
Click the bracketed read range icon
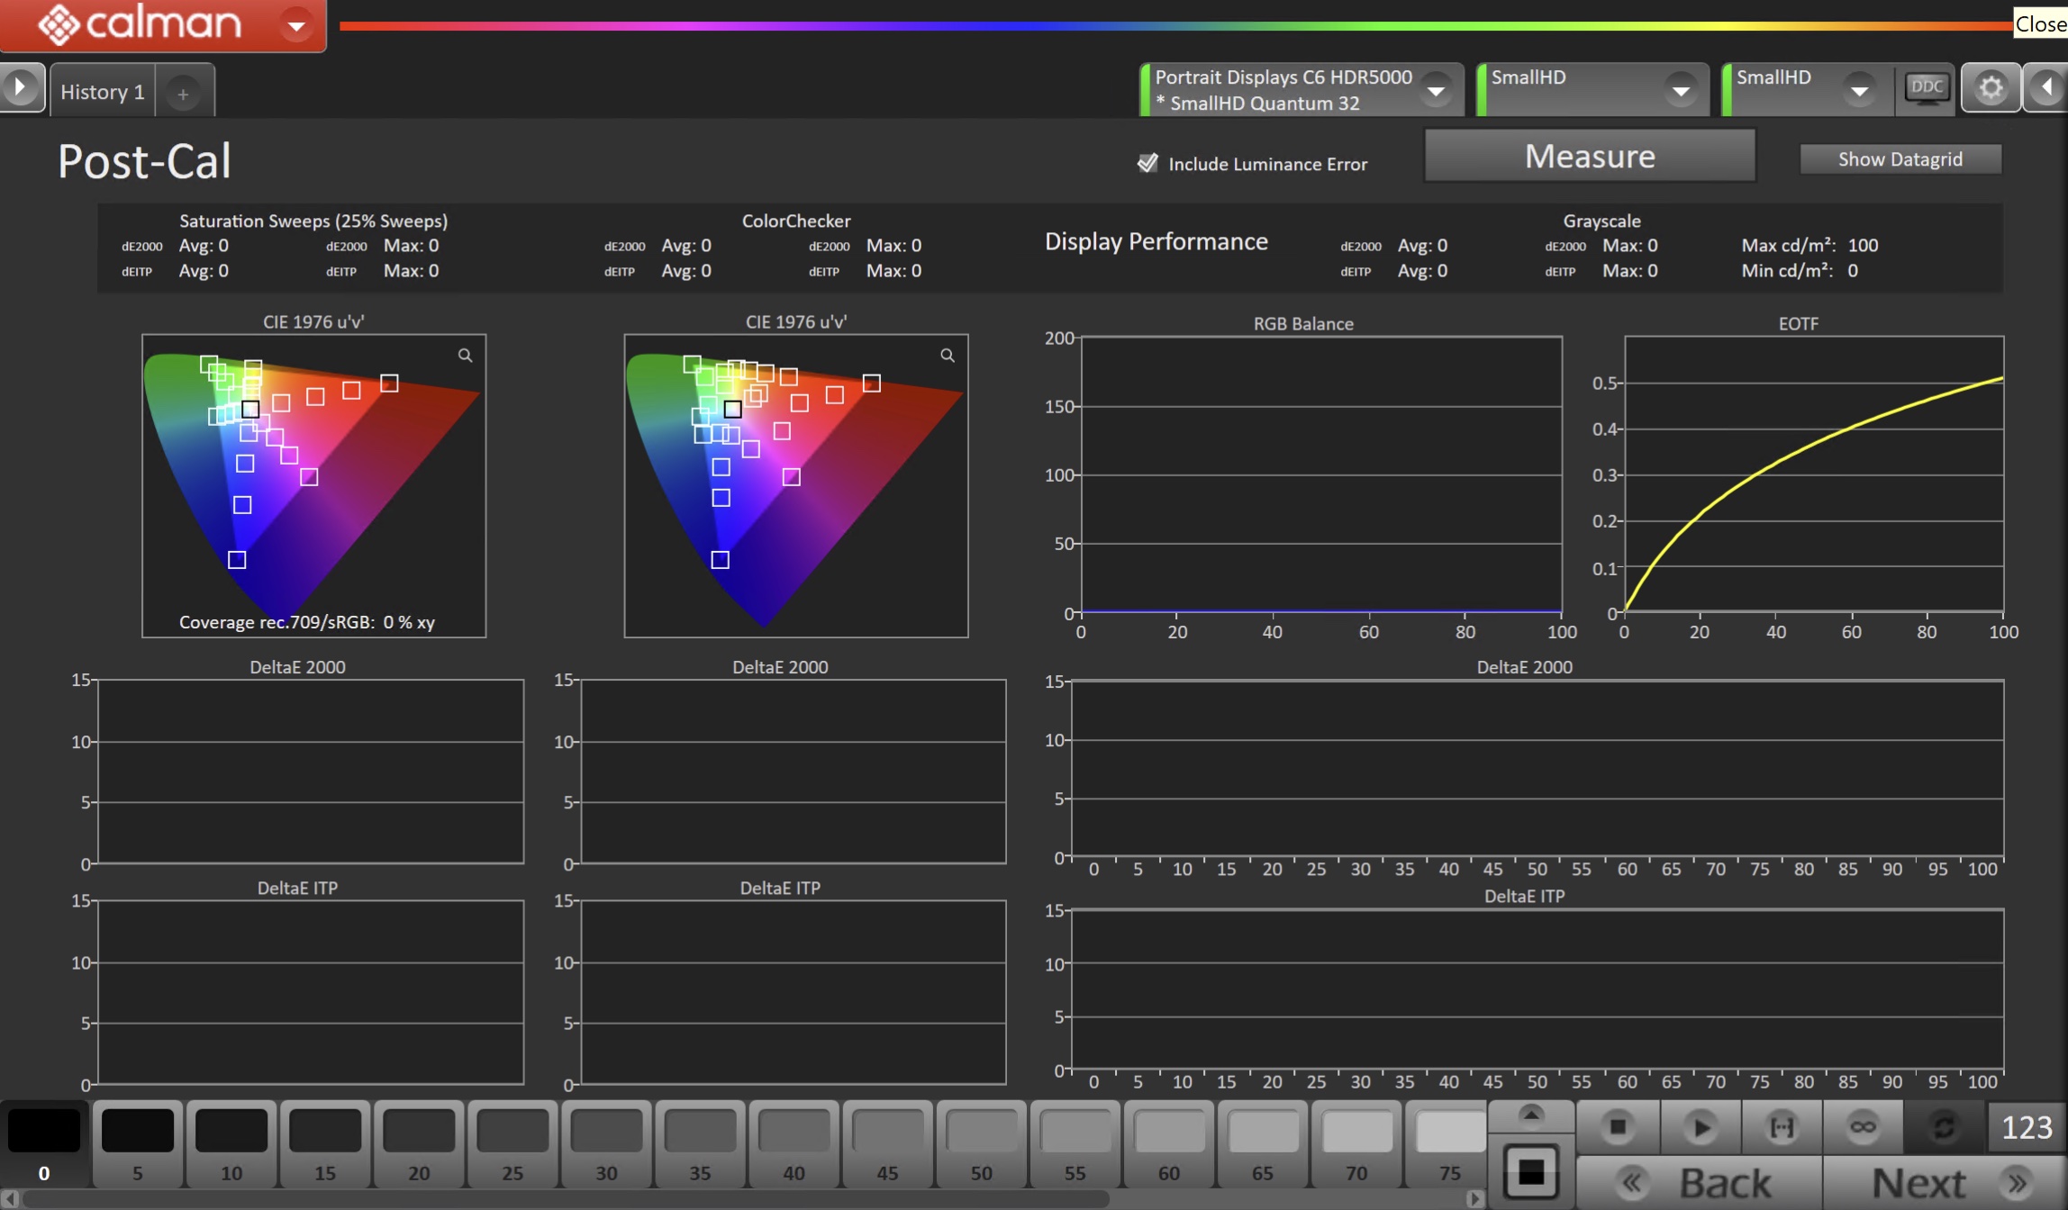pos(1782,1127)
